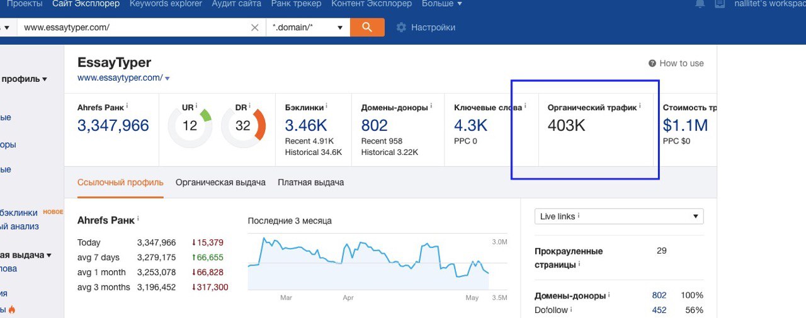The width and height of the screenshot is (806, 318).
Task: Click the Today change value 15,379
Action: pos(207,242)
